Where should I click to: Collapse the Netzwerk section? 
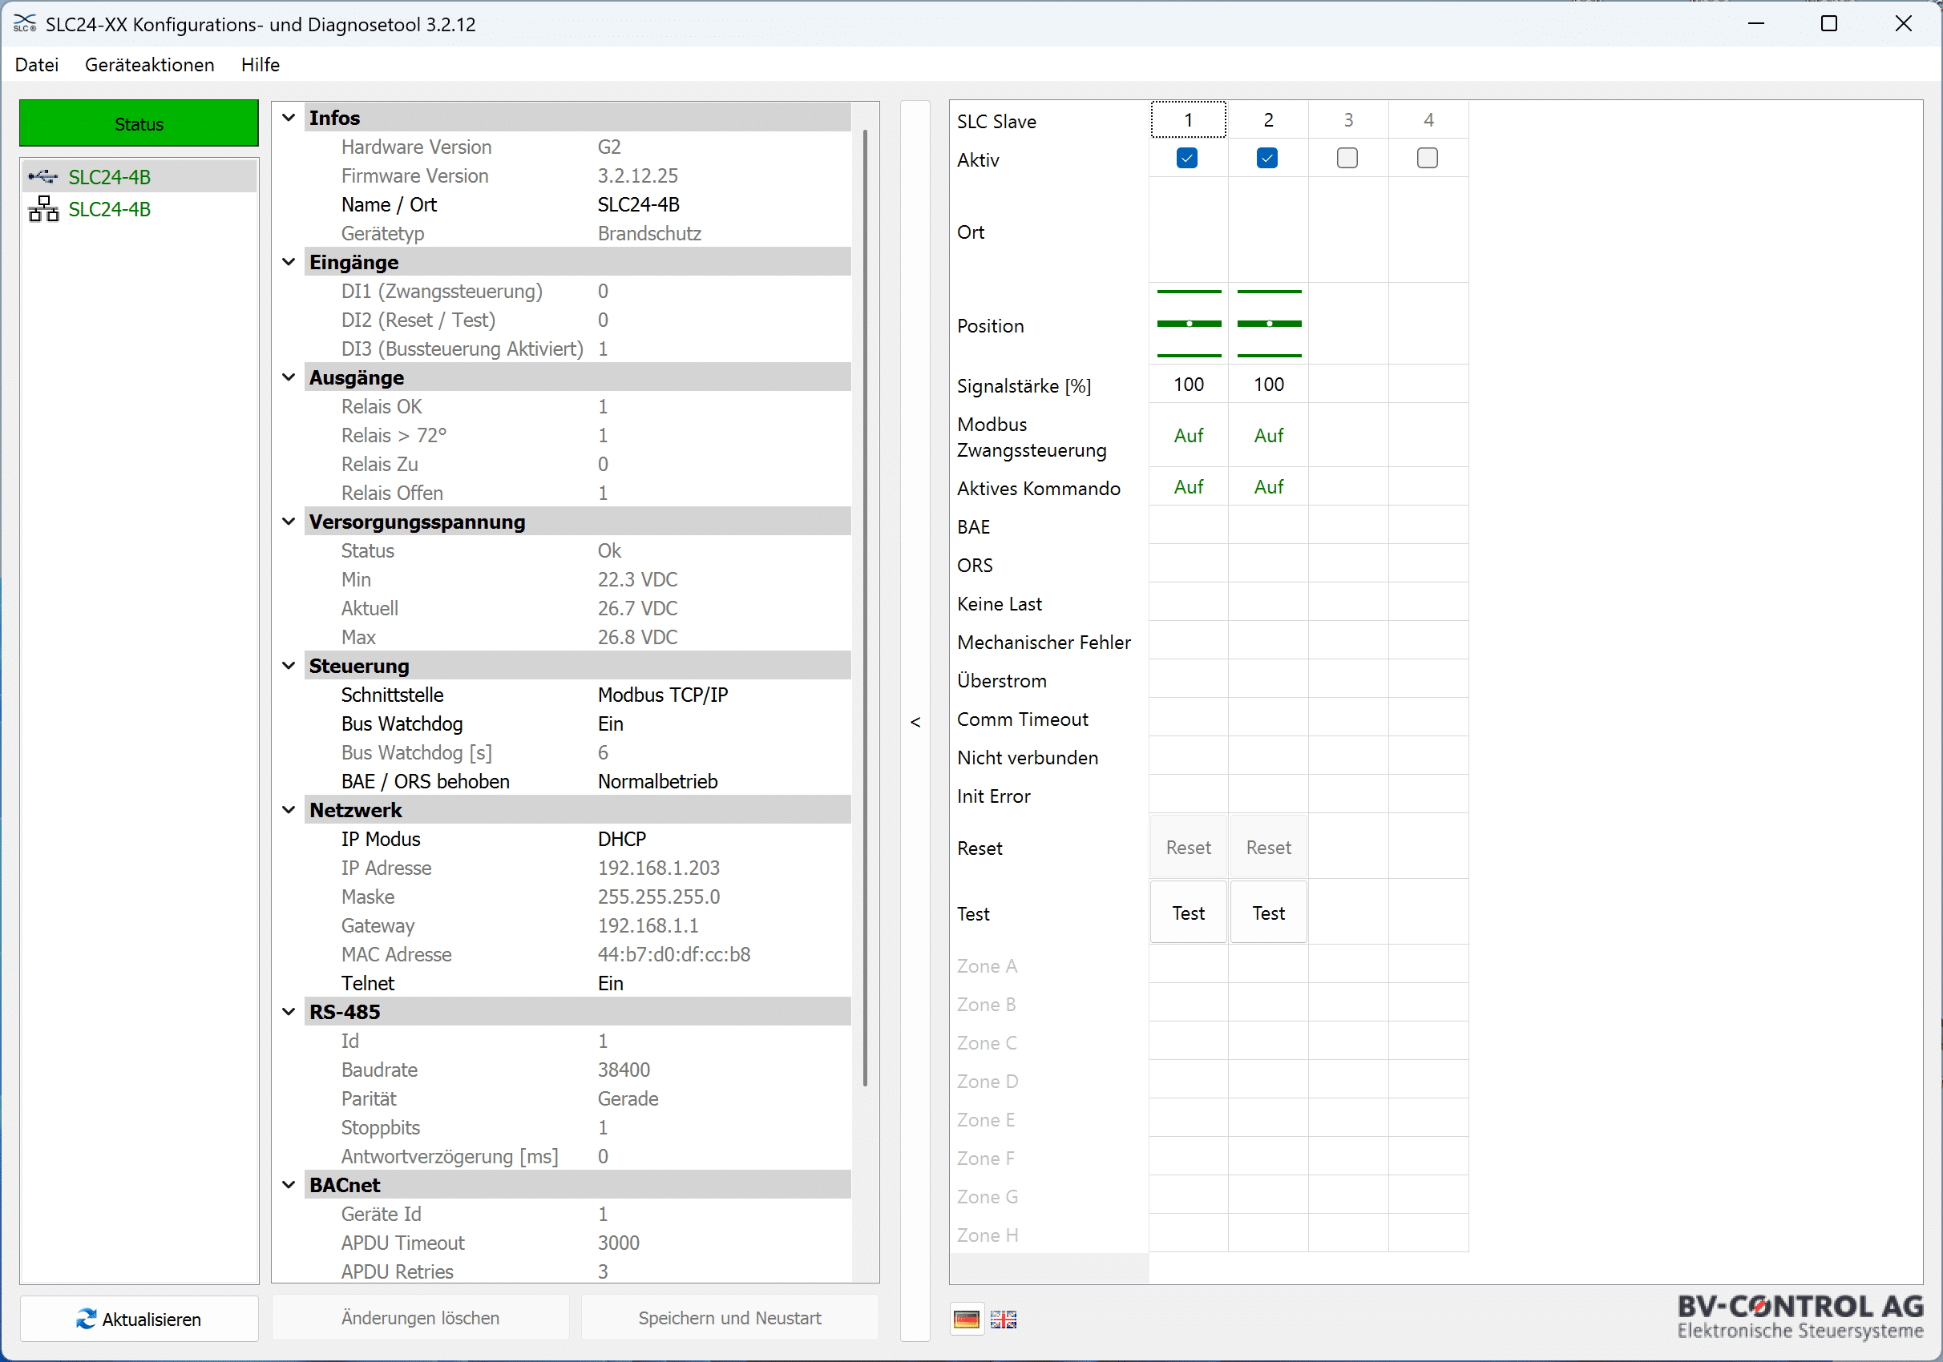pos(289,811)
